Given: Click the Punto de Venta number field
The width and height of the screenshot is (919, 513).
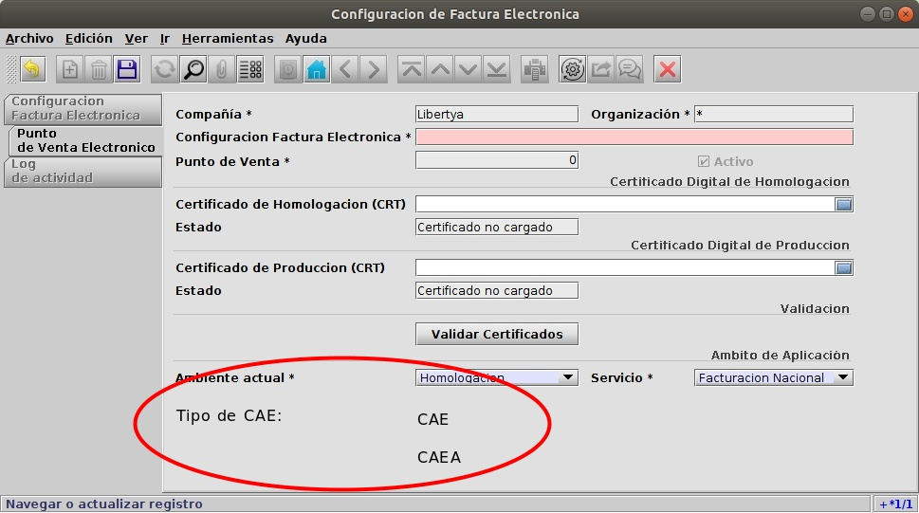Looking at the screenshot, I should [x=497, y=160].
